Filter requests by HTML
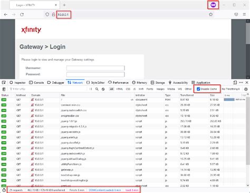The image size is (250, 193). coord(119,89)
